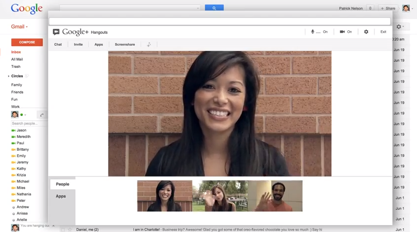417x232 pixels.
Task: Click the video icon next to Meredith
Action: point(13,137)
